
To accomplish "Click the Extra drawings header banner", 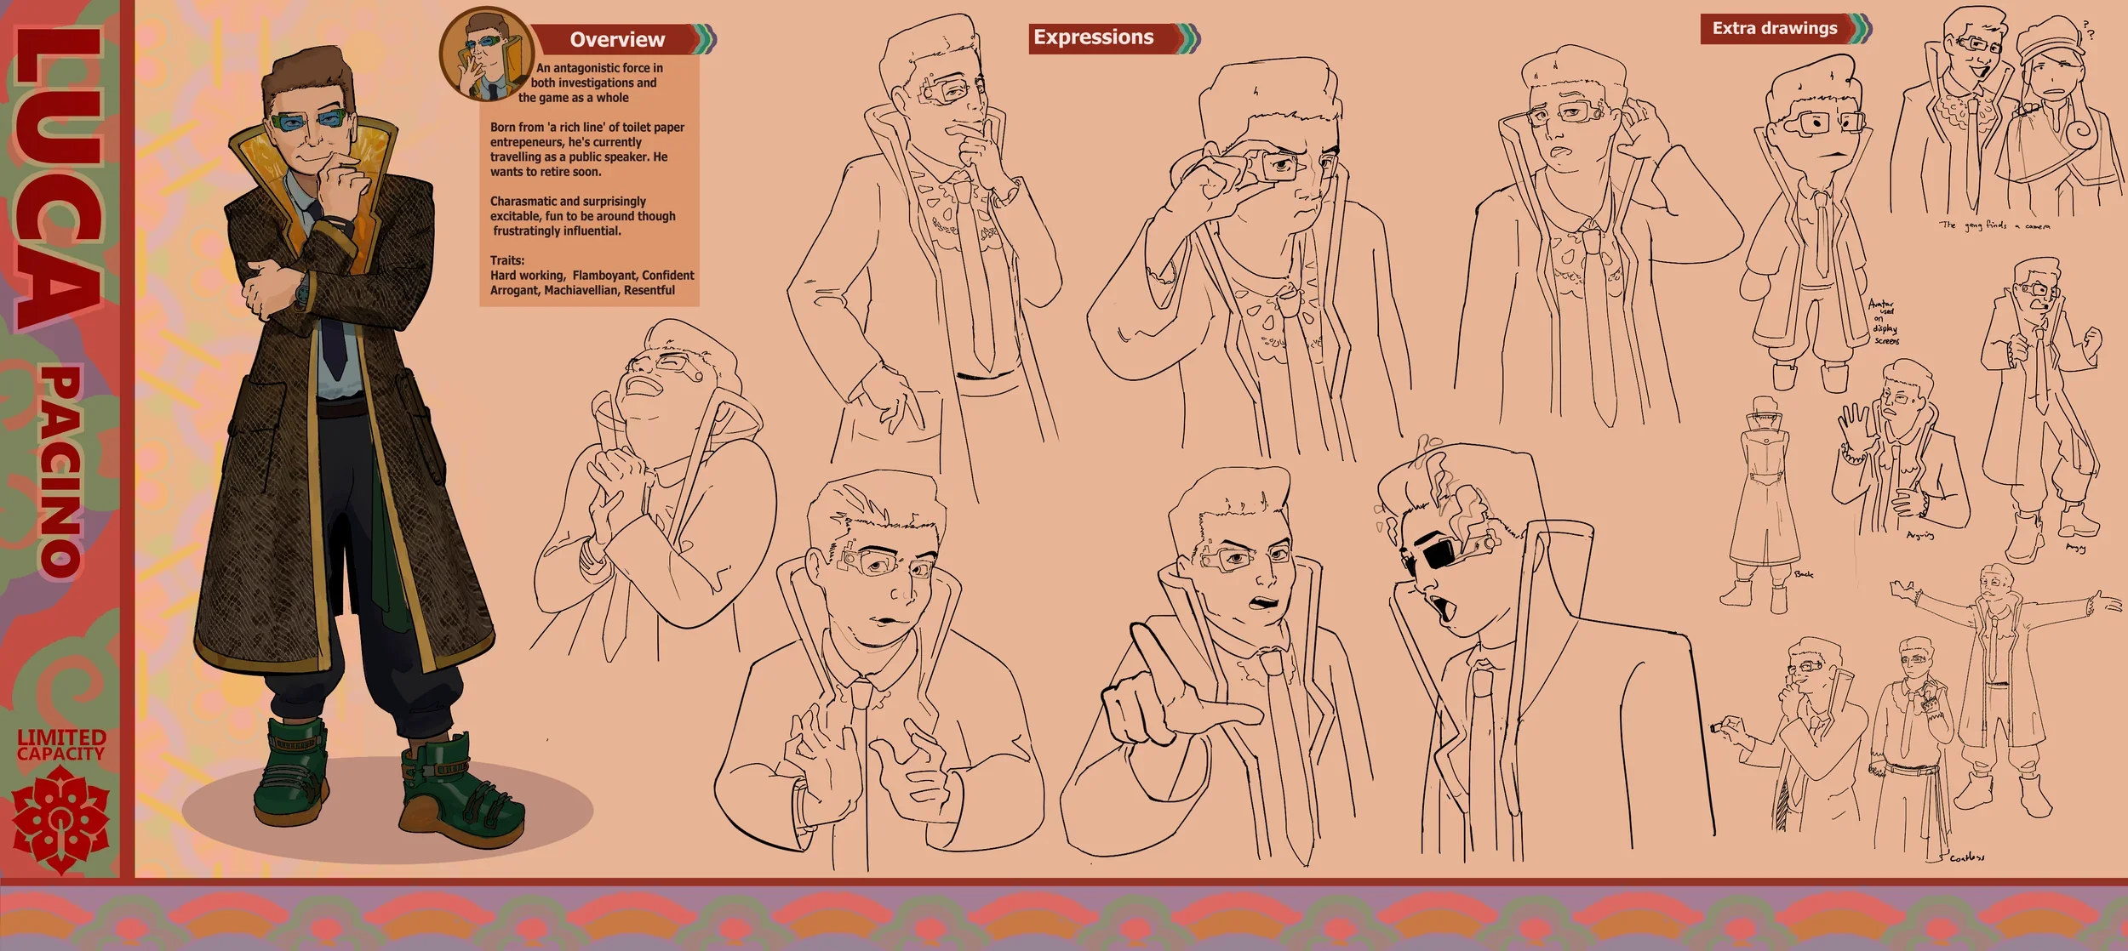I will [1774, 28].
